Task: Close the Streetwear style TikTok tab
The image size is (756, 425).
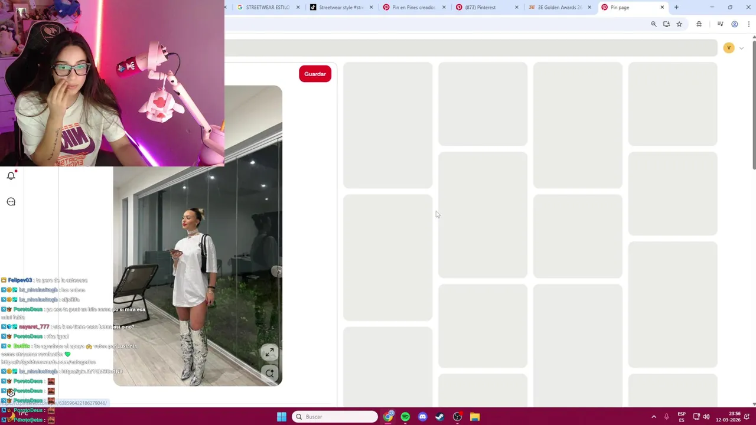Action: [371, 7]
